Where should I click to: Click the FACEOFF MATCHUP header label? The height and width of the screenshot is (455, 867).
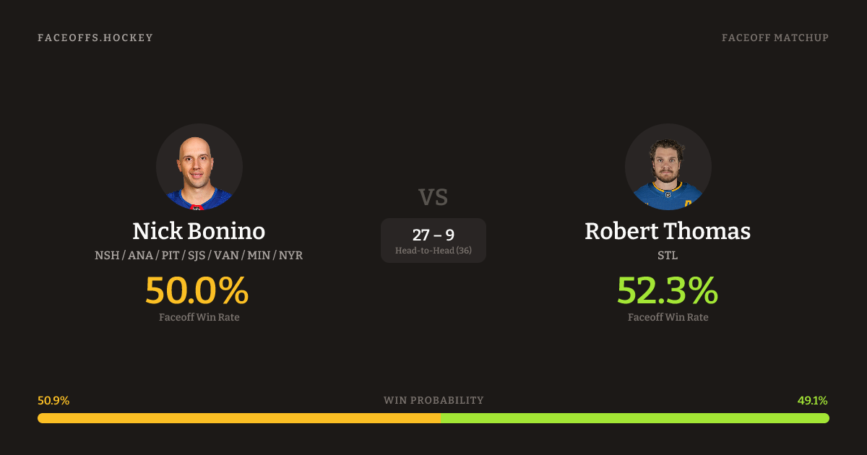click(775, 38)
